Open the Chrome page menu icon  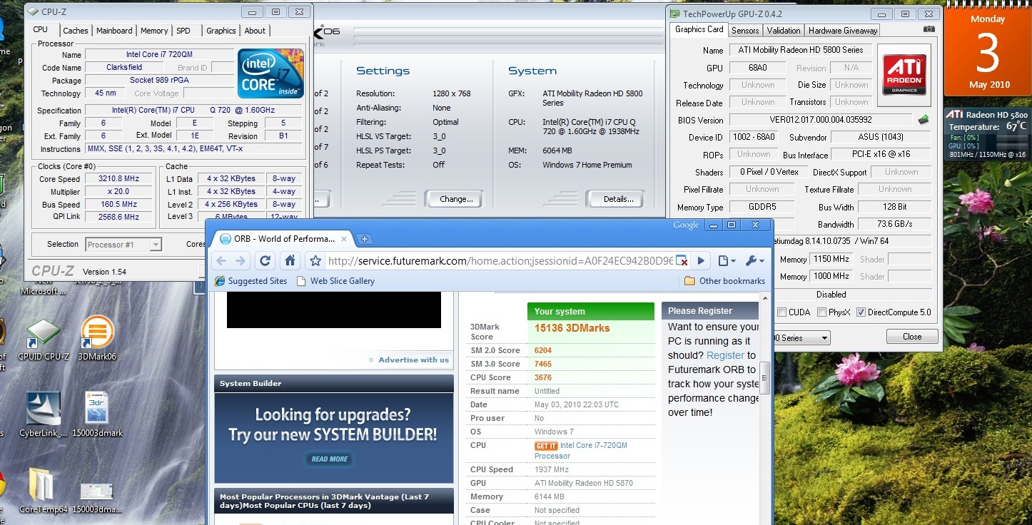pyautogui.click(x=727, y=261)
